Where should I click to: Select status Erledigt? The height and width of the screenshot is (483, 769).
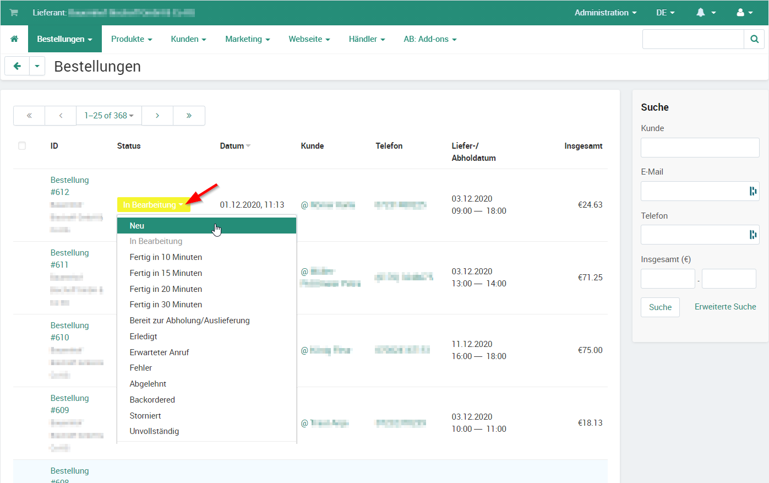pyautogui.click(x=207, y=337)
